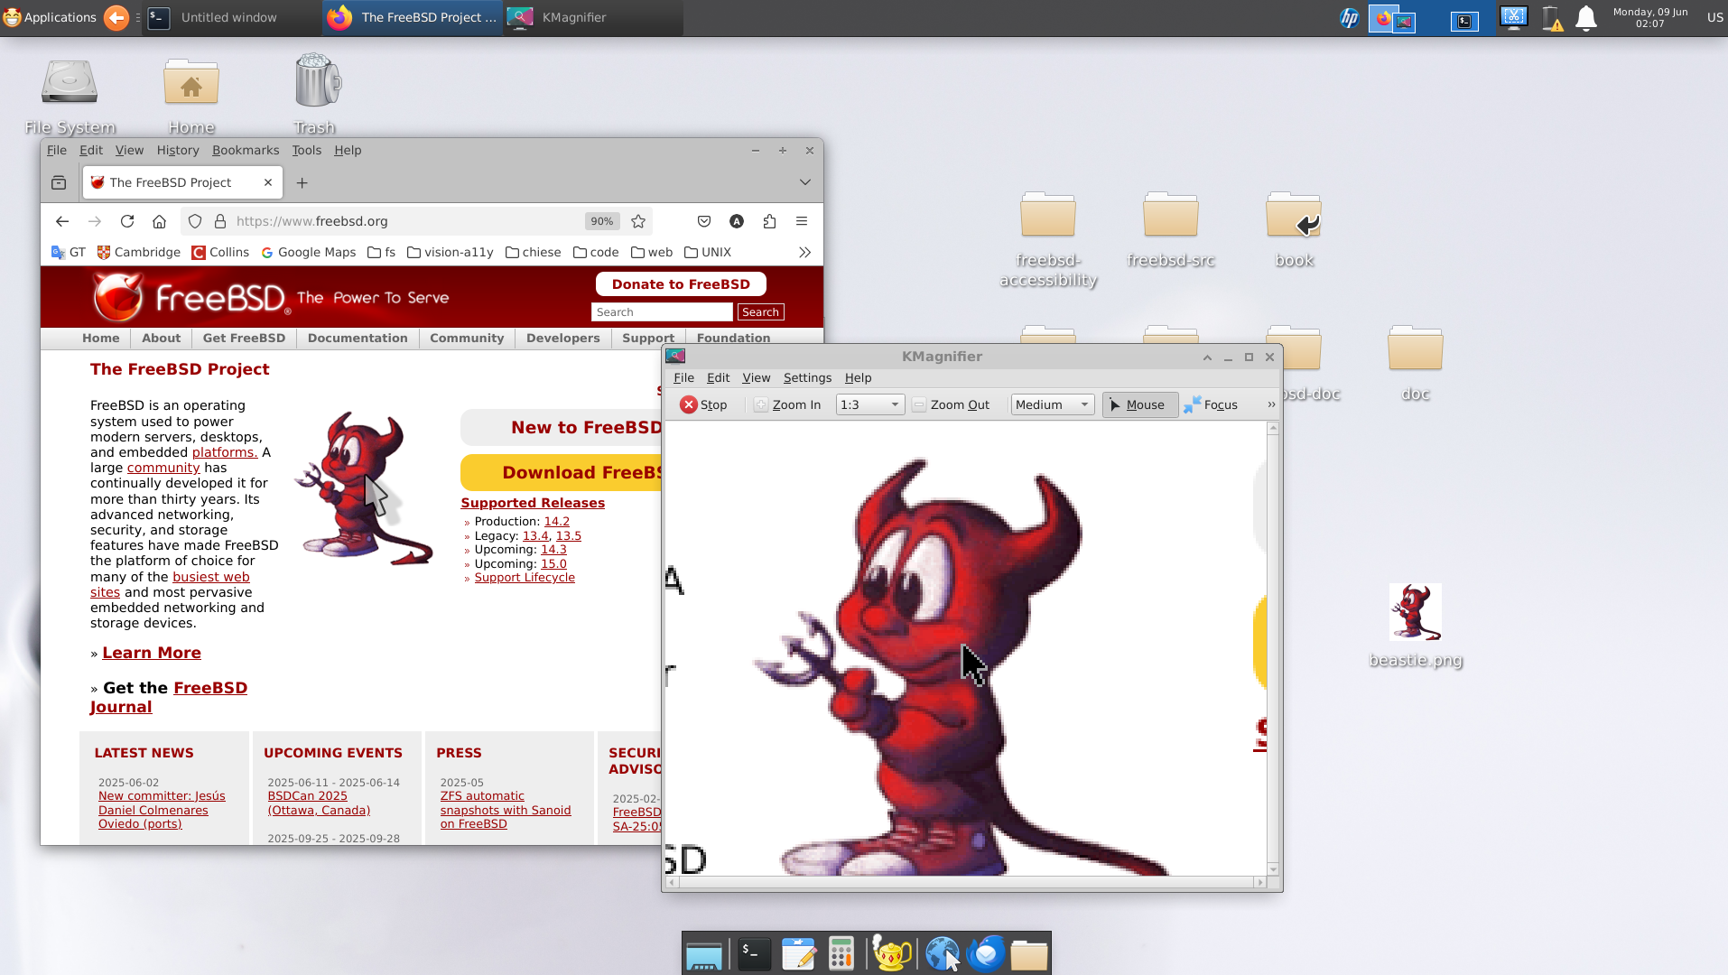Click Support Lifecycle link
Image resolution: width=1728 pixels, height=975 pixels.
point(525,577)
